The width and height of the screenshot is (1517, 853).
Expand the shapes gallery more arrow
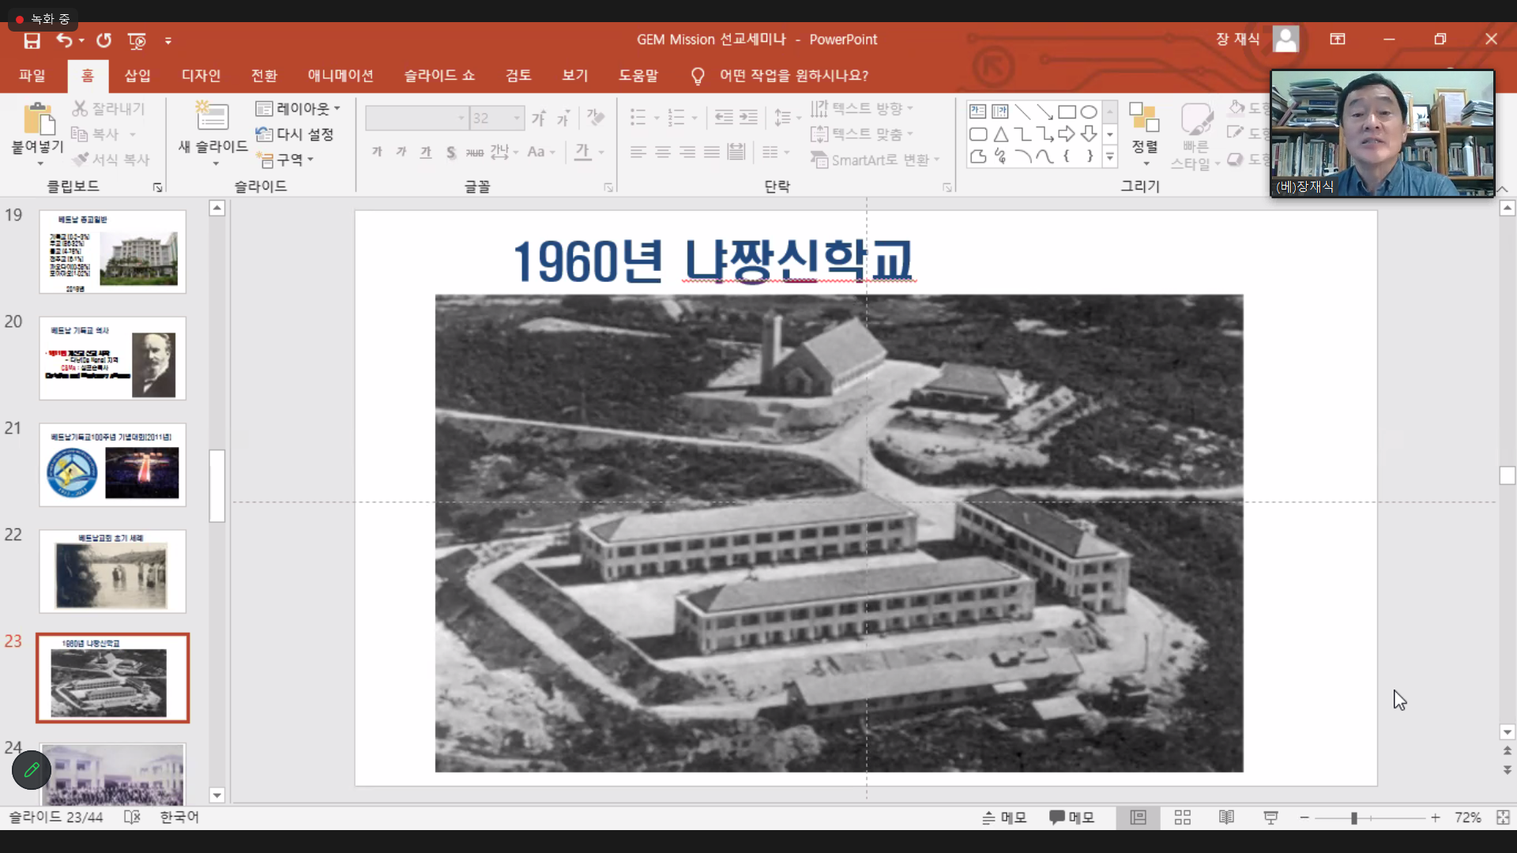[x=1110, y=157]
